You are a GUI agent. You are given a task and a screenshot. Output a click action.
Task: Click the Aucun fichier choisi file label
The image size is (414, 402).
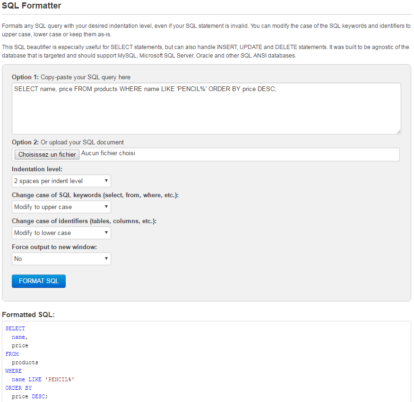(108, 153)
